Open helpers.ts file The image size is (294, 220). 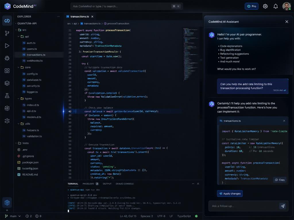coord(33,130)
